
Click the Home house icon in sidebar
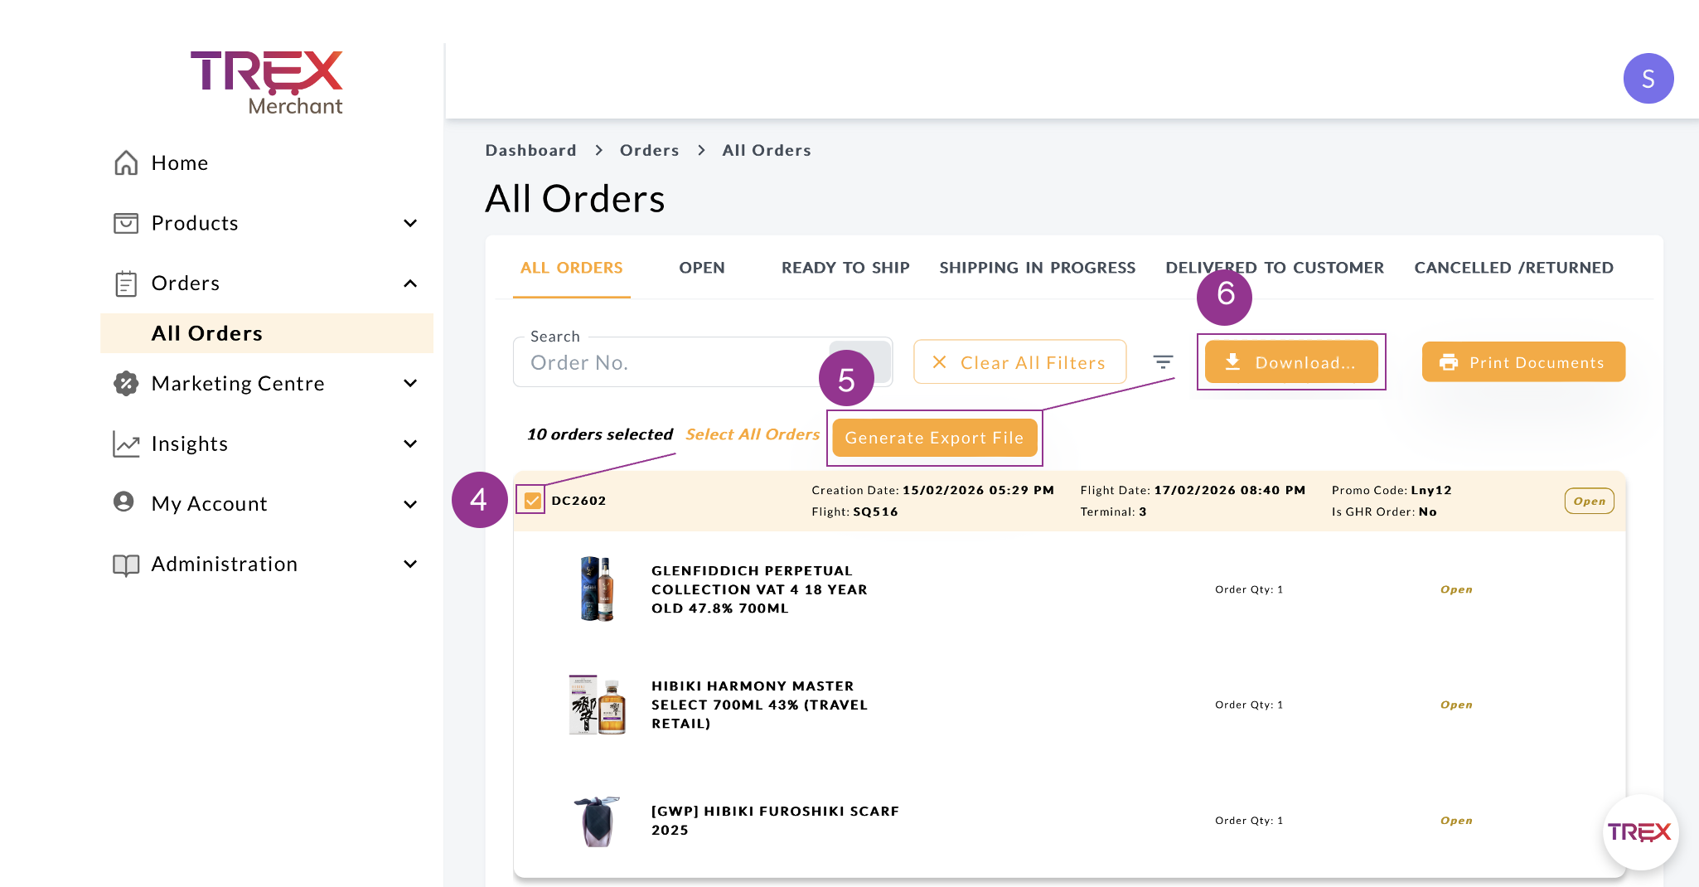[126, 163]
